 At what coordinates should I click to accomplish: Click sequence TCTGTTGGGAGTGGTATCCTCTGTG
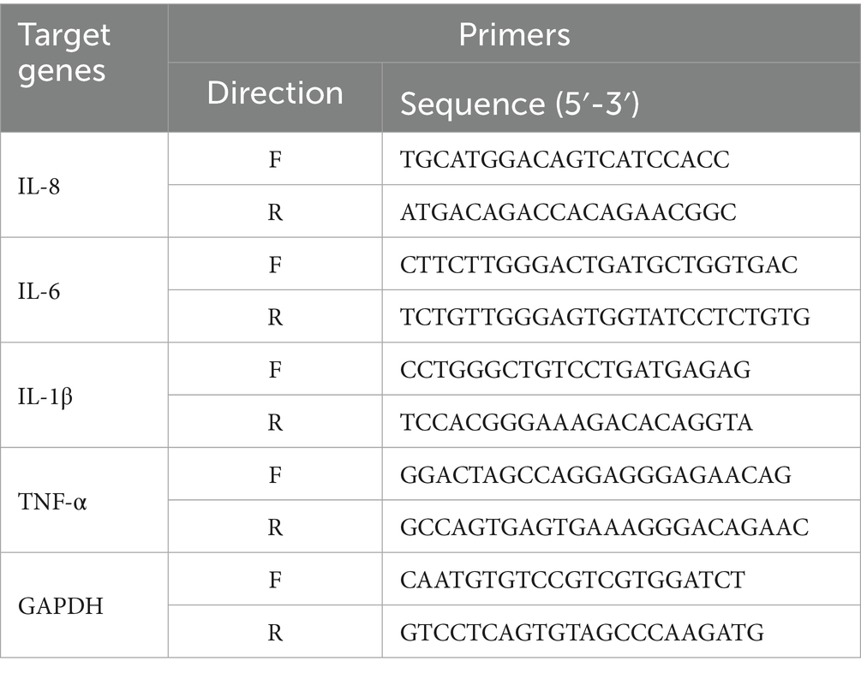click(x=605, y=318)
